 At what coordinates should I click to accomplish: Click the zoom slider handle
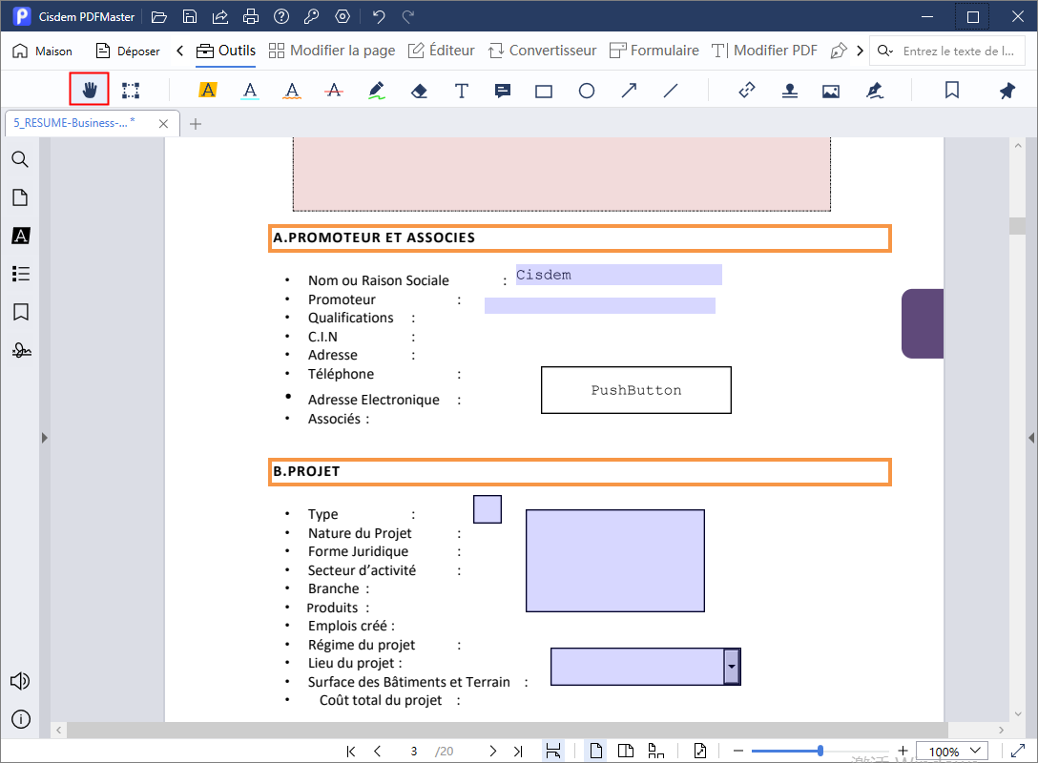click(820, 751)
